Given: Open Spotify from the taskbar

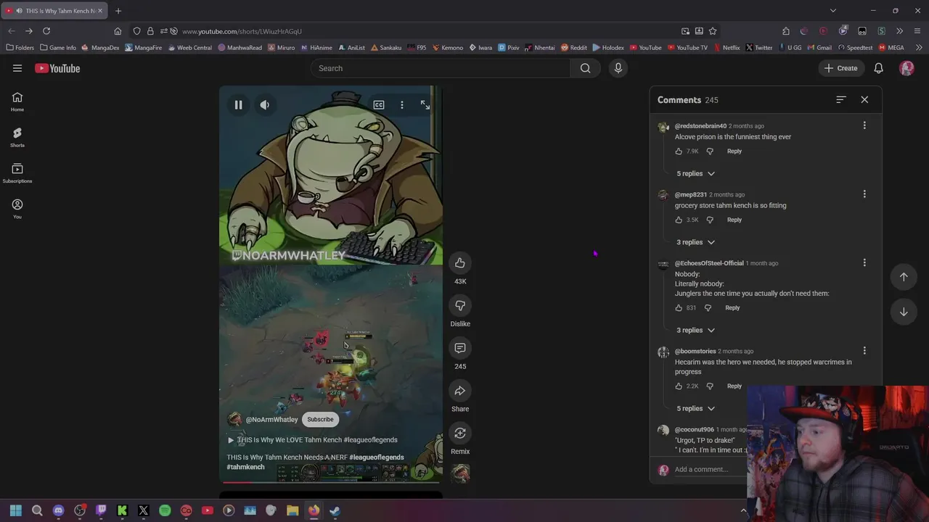Looking at the screenshot, I should click(x=165, y=510).
